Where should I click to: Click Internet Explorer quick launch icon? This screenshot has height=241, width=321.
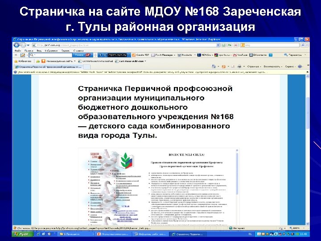[x=38, y=234]
